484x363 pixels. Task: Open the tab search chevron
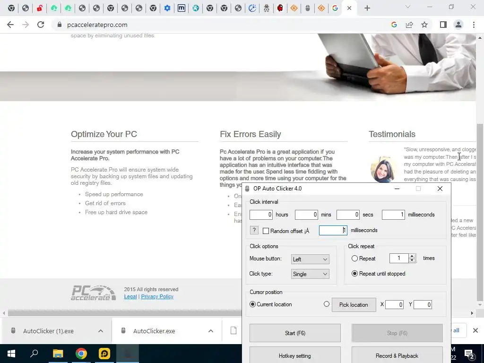point(408,7)
